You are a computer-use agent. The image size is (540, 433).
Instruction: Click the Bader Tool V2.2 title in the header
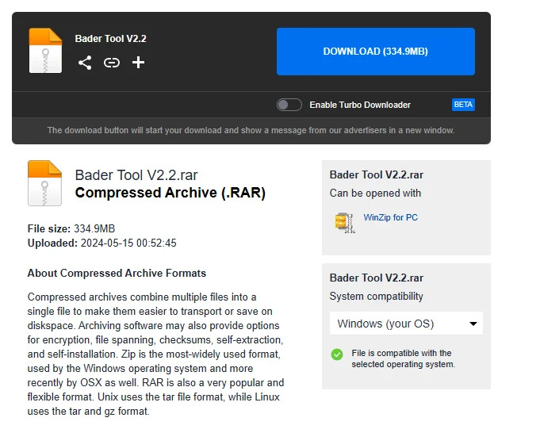coord(110,38)
